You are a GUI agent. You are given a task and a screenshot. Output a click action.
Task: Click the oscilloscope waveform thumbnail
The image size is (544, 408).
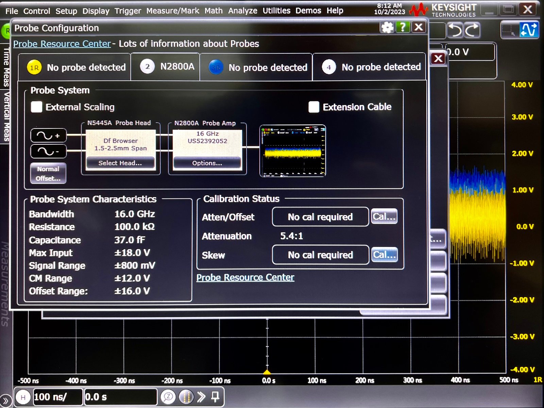point(293,151)
